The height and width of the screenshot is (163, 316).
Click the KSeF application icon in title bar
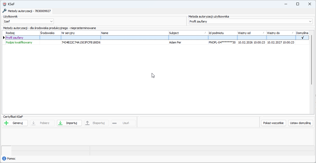coord(4,4)
